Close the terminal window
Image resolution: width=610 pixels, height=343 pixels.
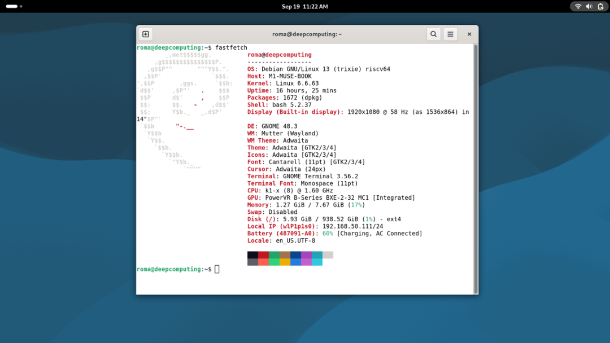(x=469, y=34)
